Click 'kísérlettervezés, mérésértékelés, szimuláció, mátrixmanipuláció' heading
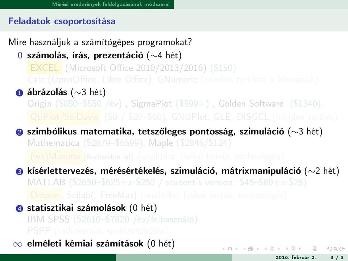 [164, 171]
